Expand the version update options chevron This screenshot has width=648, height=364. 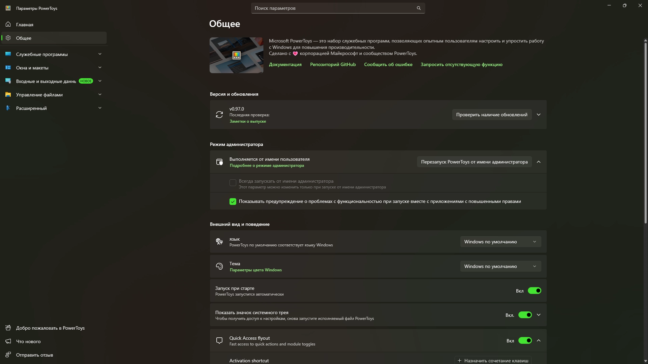tap(539, 115)
